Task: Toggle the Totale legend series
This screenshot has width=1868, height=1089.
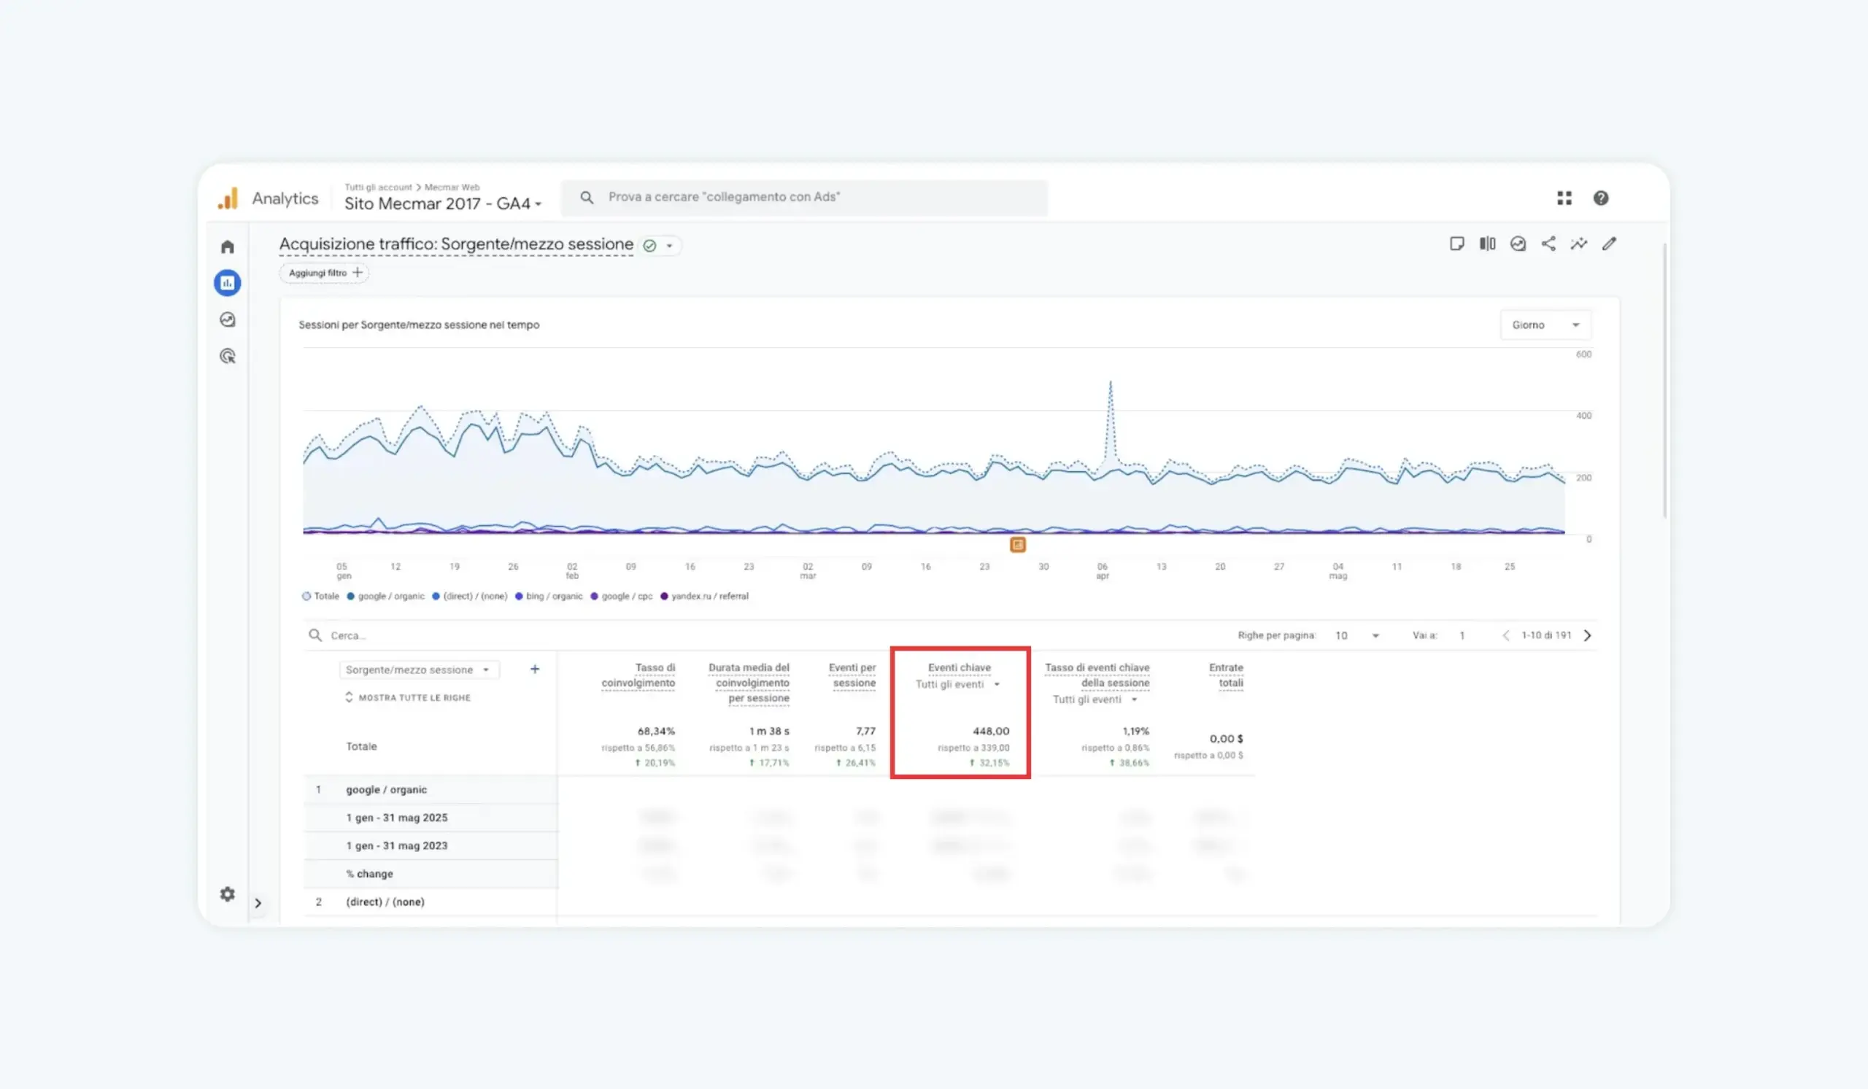Action: pos(320,597)
